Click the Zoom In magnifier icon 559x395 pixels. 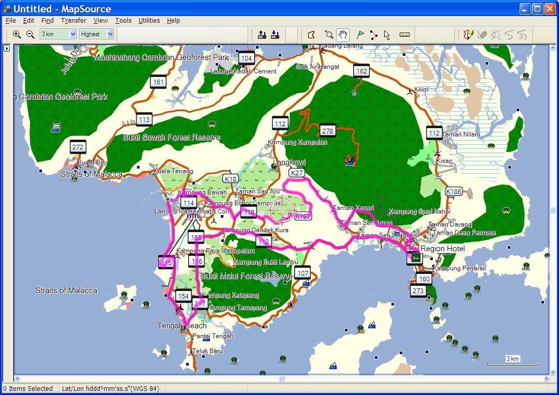pyautogui.click(x=17, y=35)
